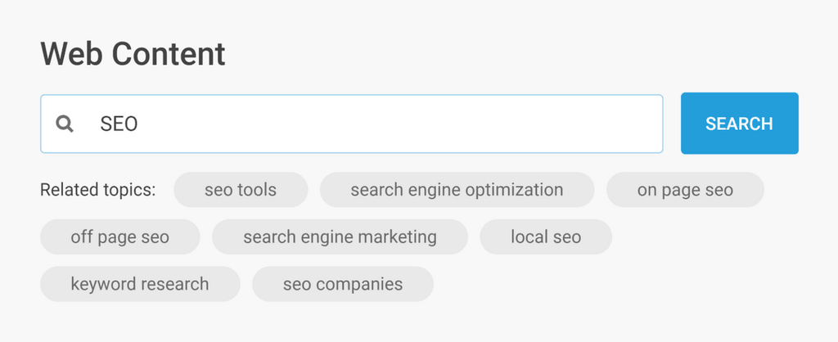838x342 pixels.
Task: Choose the "keyword research" related topic
Action: point(140,284)
